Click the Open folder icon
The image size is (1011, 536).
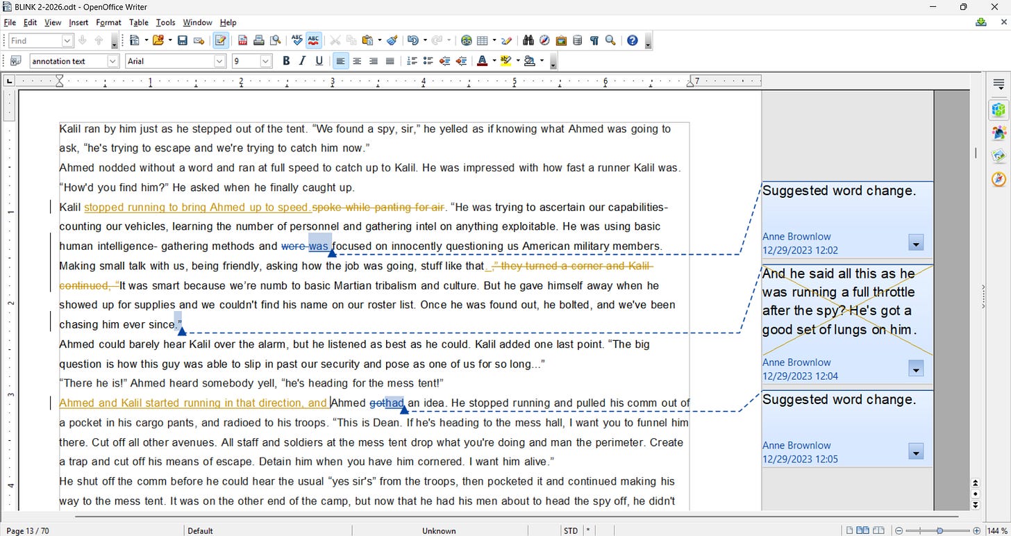pyautogui.click(x=158, y=41)
